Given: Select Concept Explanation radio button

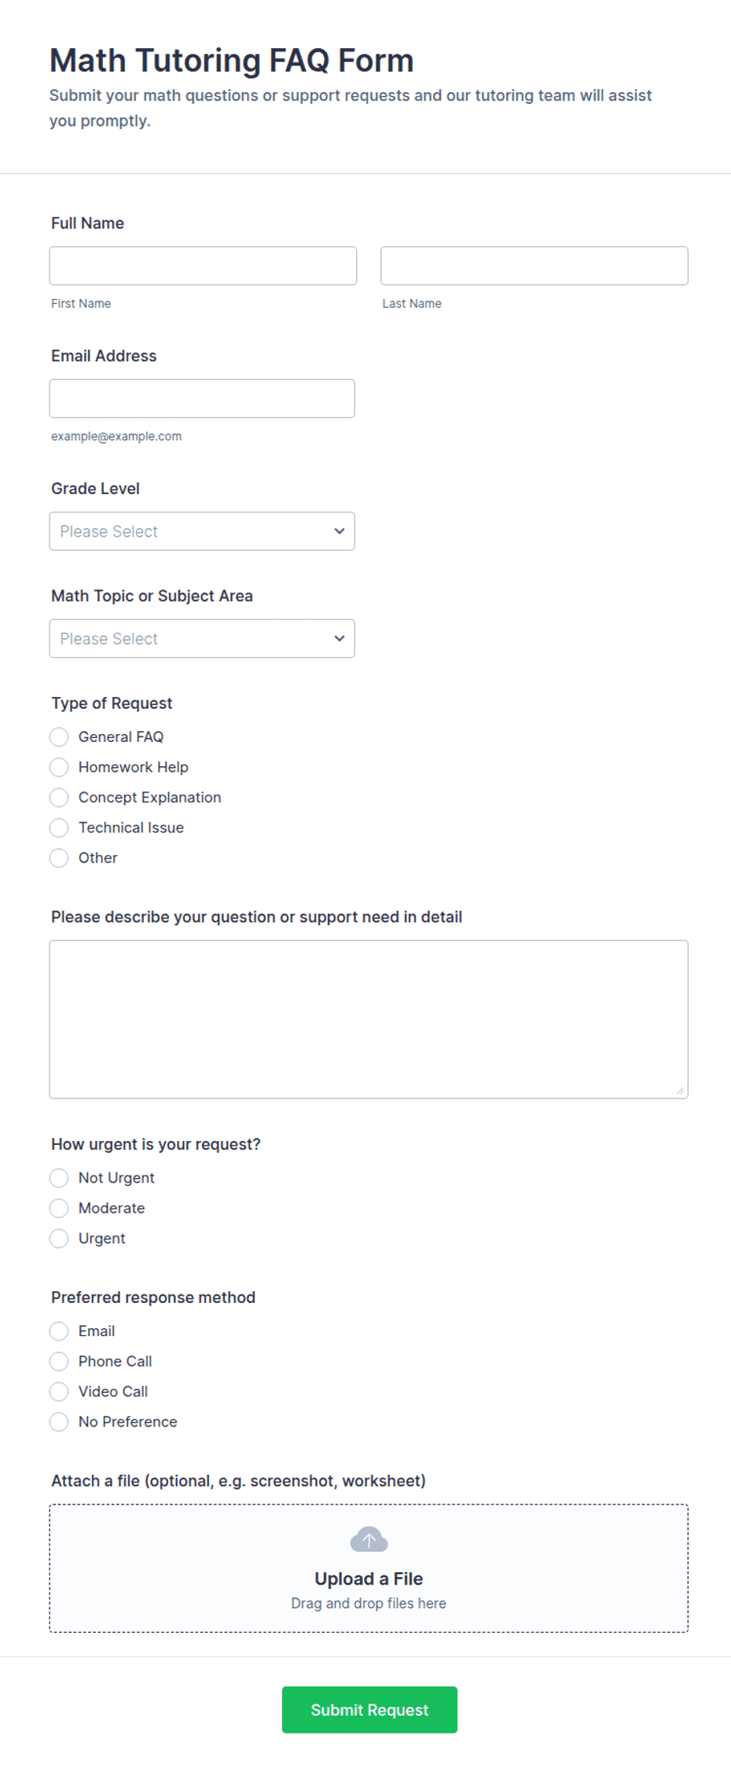Looking at the screenshot, I should [x=59, y=797].
